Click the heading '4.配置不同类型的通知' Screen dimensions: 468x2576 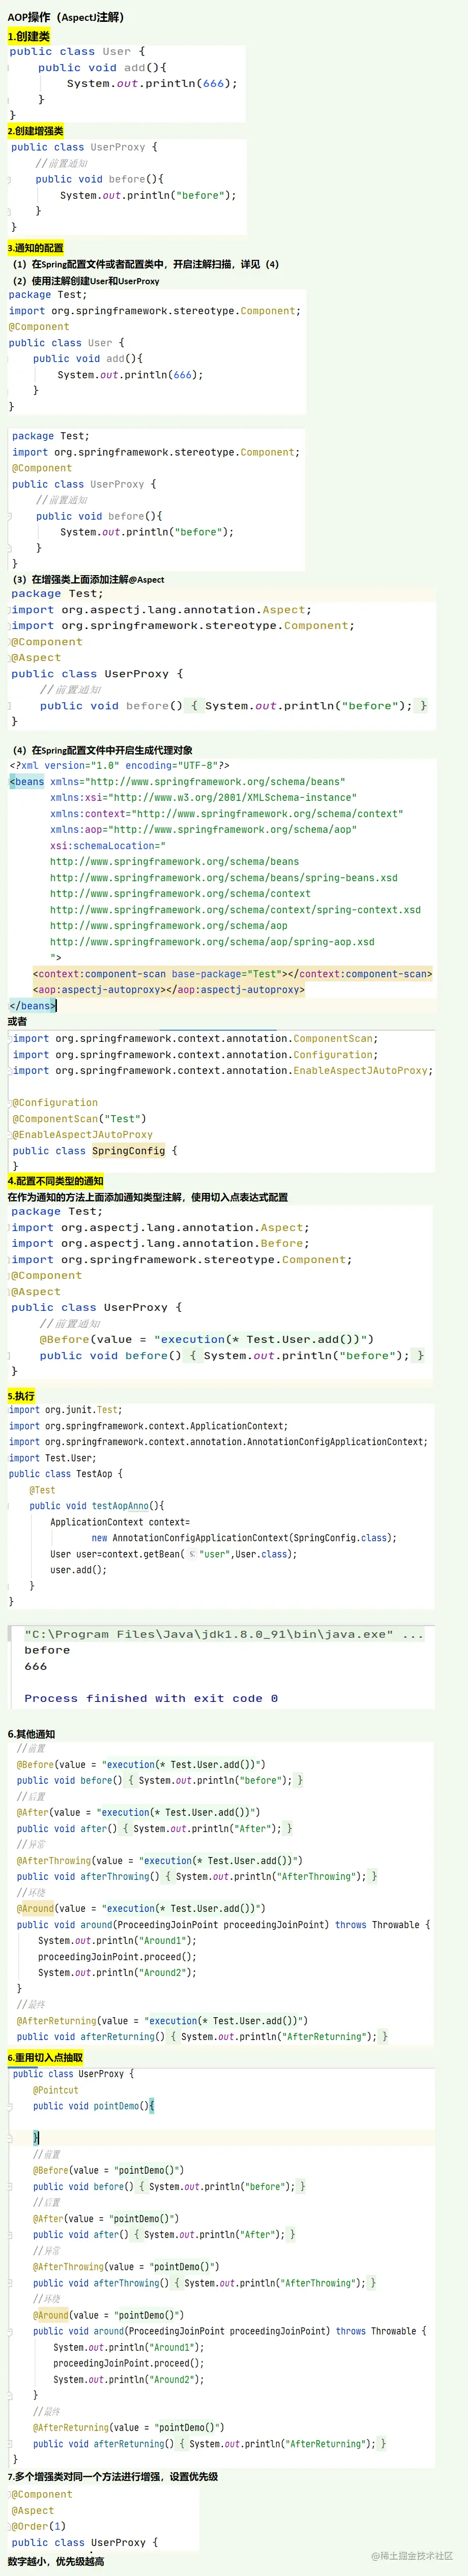[x=56, y=1182]
